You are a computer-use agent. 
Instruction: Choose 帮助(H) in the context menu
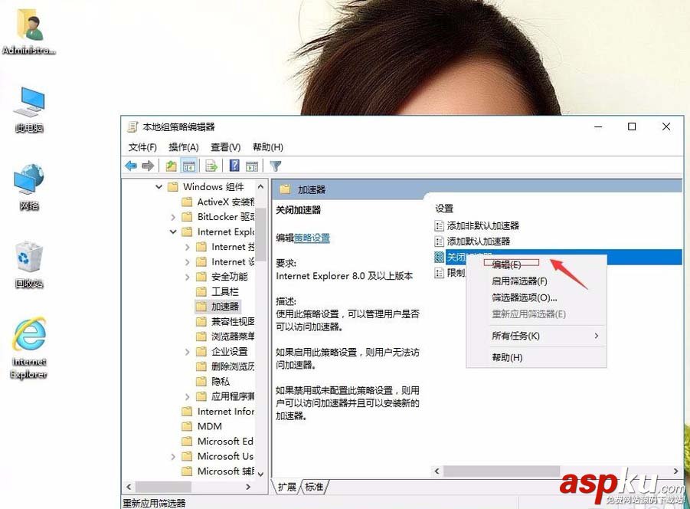tap(507, 357)
